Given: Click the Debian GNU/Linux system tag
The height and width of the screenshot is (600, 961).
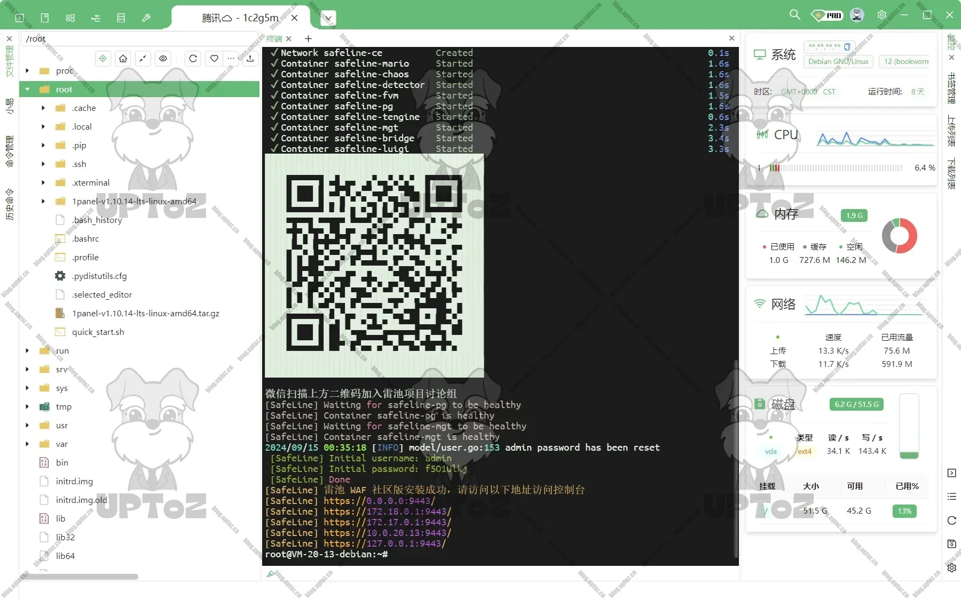Looking at the screenshot, I should pyautogui.click(x=838, y=61).
